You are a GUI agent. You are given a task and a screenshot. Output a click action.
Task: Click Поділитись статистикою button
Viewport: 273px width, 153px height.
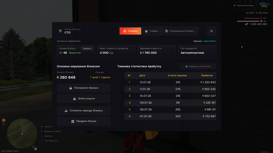(198, 66)
